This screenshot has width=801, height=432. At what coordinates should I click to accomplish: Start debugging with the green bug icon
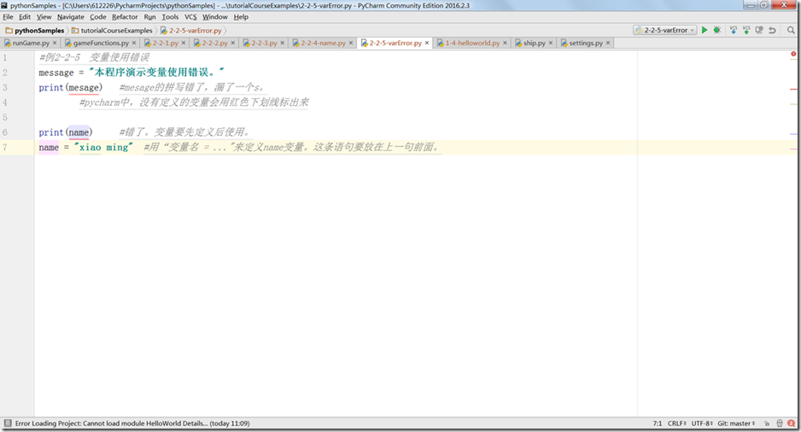pyautogui.click(x=717, y=30)
